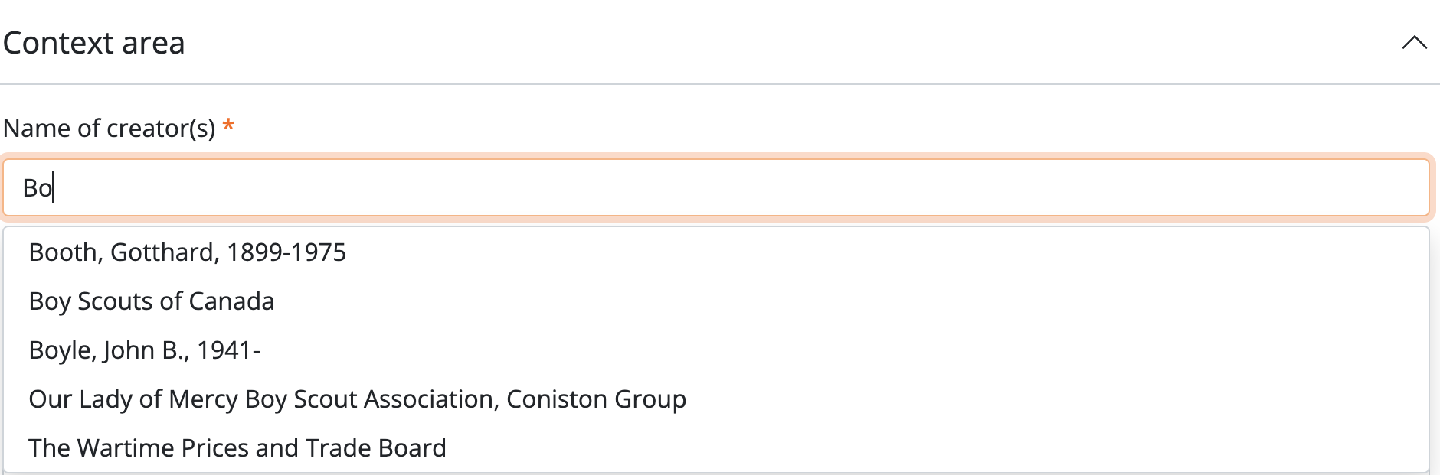Click the up-arrow icon beside Context area

(1414, 43)
